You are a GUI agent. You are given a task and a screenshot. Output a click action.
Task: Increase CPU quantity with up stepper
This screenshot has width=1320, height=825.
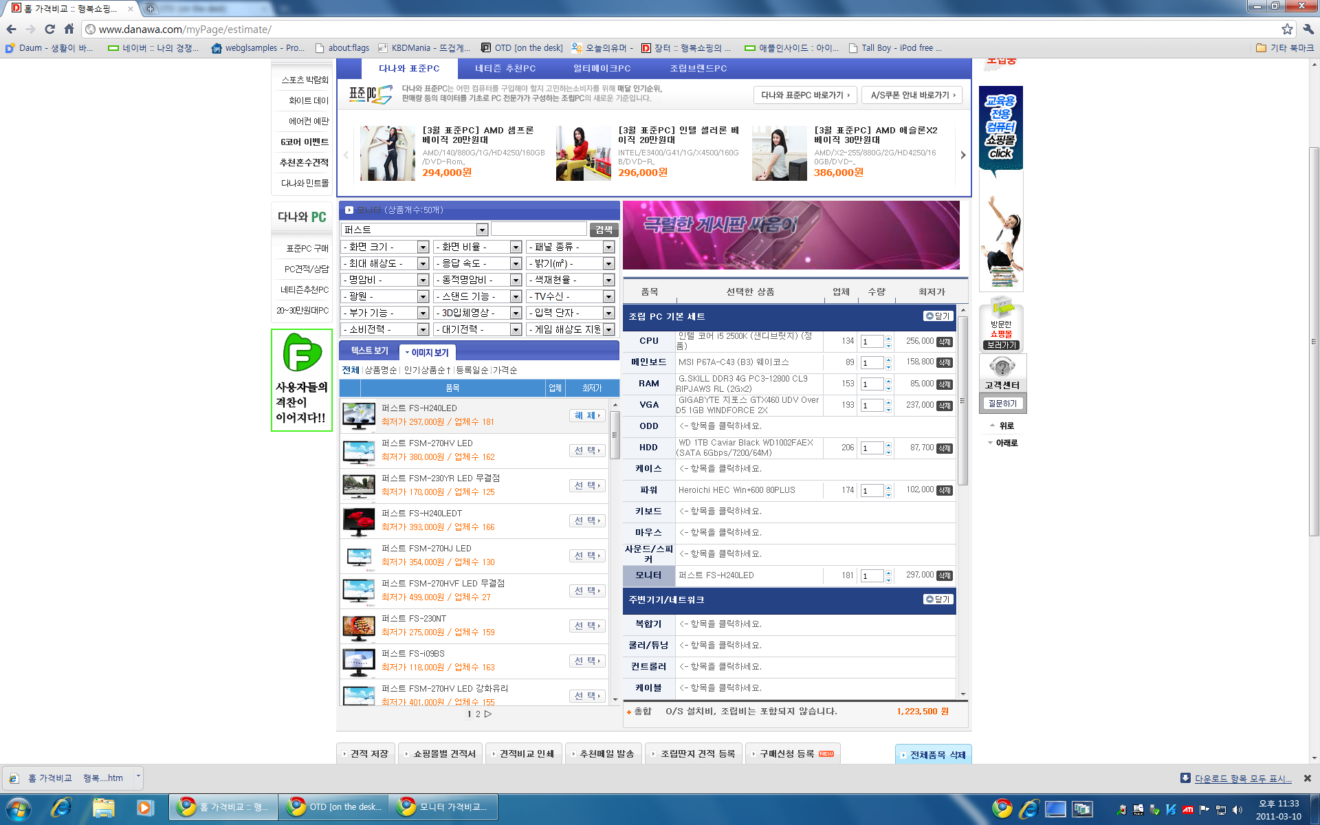tap(888, 338)
